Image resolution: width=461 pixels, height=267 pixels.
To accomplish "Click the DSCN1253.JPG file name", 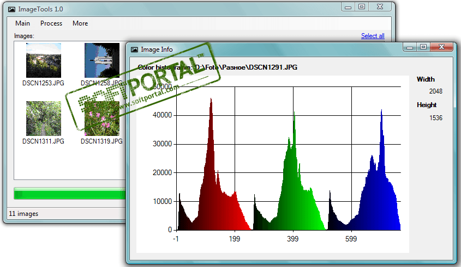I will [x=43, y=83].
